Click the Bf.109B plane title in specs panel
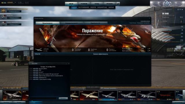Screen dimensions: 185x104 click(166, 14)
